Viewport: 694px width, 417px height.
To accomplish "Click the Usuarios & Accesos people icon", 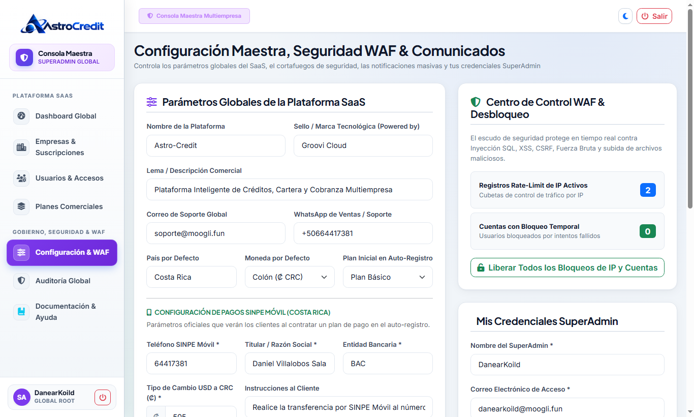I will [x=21, y=178].
